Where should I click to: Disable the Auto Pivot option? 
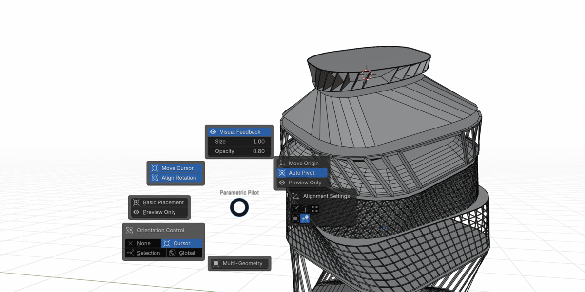tap(302, 173)
